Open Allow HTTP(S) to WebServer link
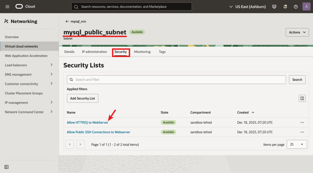Image resolution: width=313 pixels, height=173 pixels. (x=87, y=122)
